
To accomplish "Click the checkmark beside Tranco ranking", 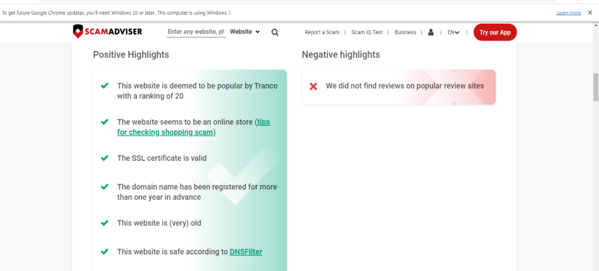I will [104, 86].
